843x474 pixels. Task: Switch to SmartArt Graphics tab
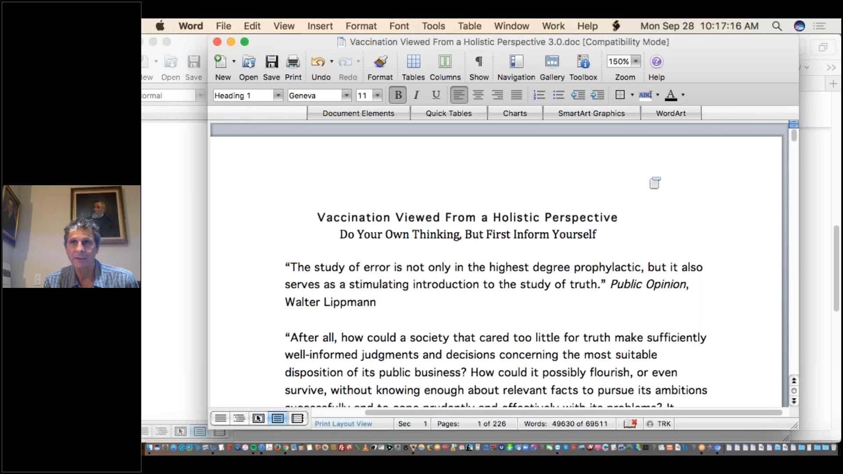point(591,113)
